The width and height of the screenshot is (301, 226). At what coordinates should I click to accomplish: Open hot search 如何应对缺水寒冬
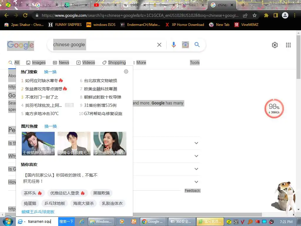pyautogui.click(x=42, y=81)
